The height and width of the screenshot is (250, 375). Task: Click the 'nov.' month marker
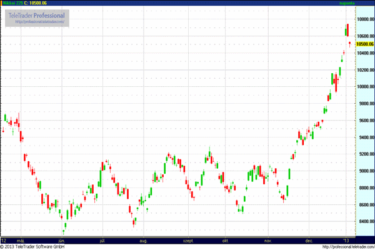coord(269,240)
